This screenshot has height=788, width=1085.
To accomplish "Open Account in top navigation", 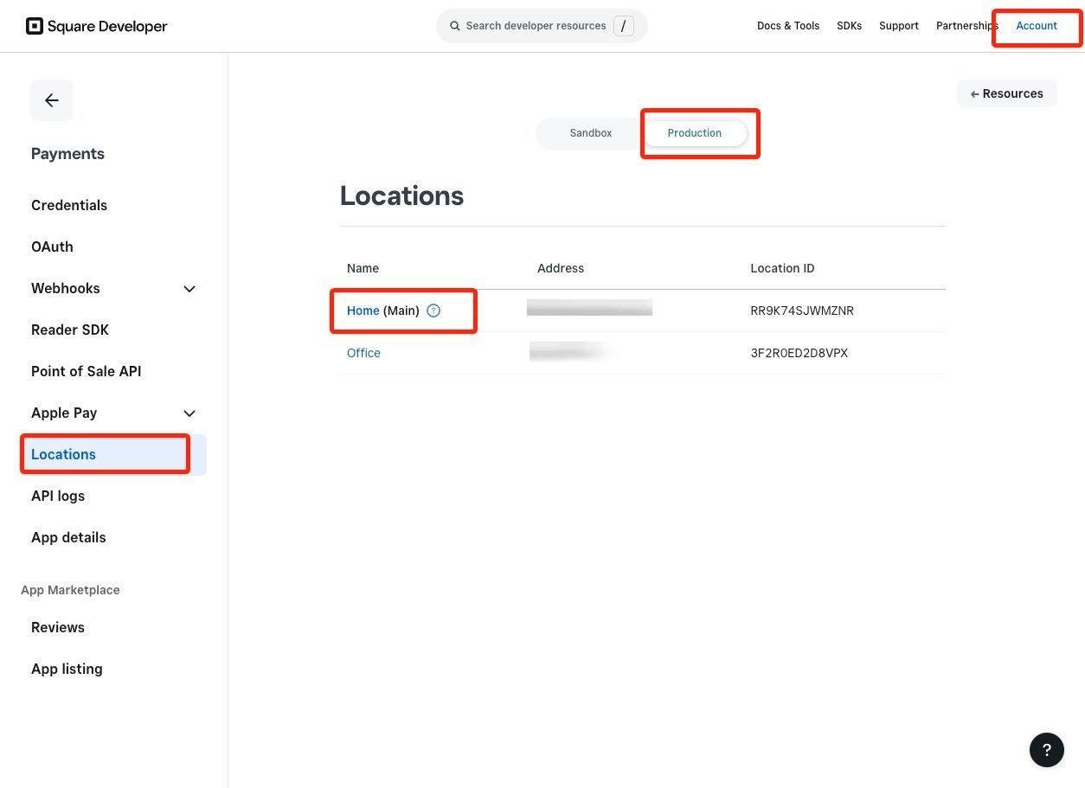I will (x=1037, y=26).
